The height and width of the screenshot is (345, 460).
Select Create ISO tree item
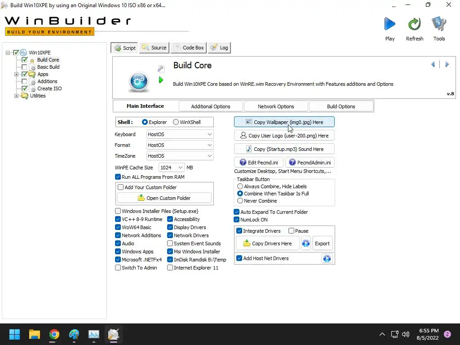click(49, 88)
